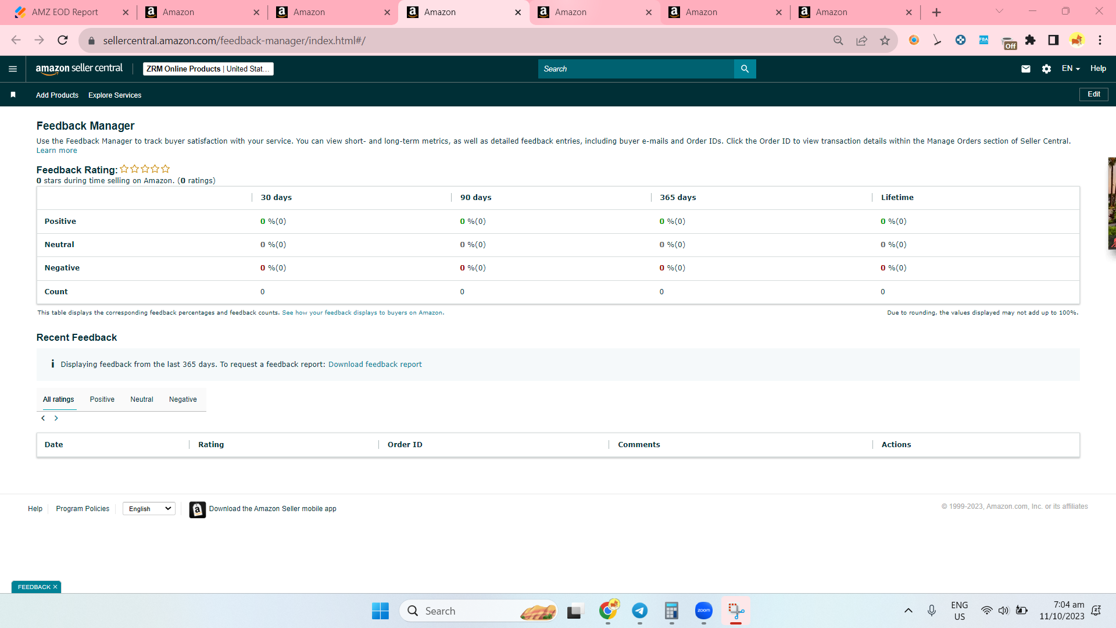Viewport: 1116px width, 628px height.
Task: Open Zoom from the taskbar
Action: [704, 611]
